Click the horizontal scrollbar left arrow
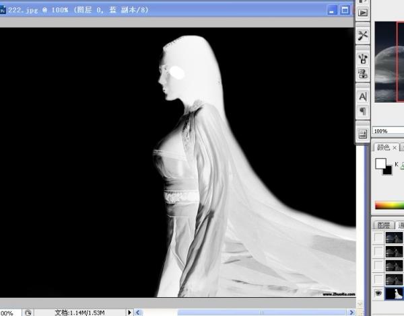 pos(138,312)
